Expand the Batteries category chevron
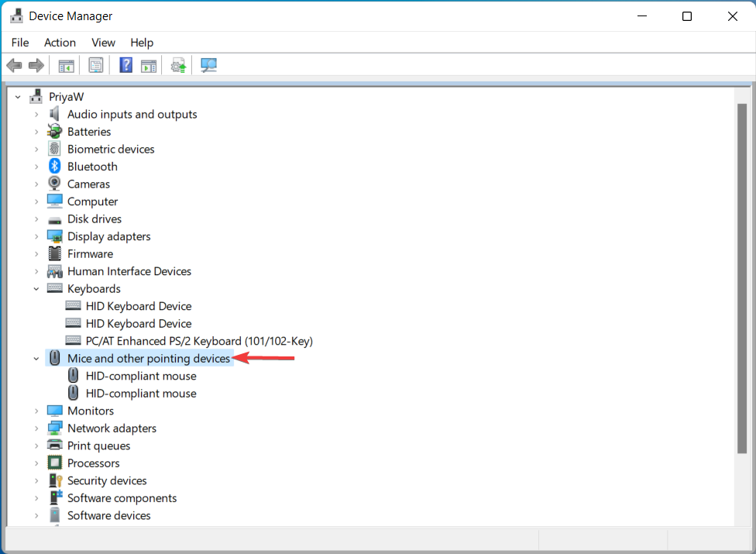756x554 pixels. tap(36, 132)
